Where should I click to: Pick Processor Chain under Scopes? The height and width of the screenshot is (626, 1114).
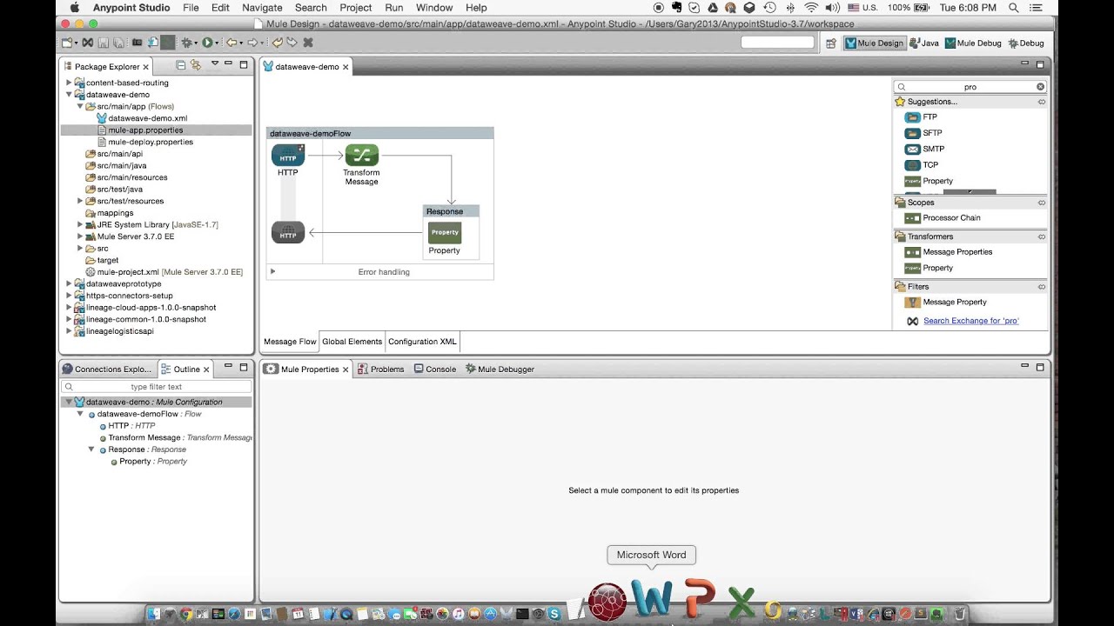(943, 218)
